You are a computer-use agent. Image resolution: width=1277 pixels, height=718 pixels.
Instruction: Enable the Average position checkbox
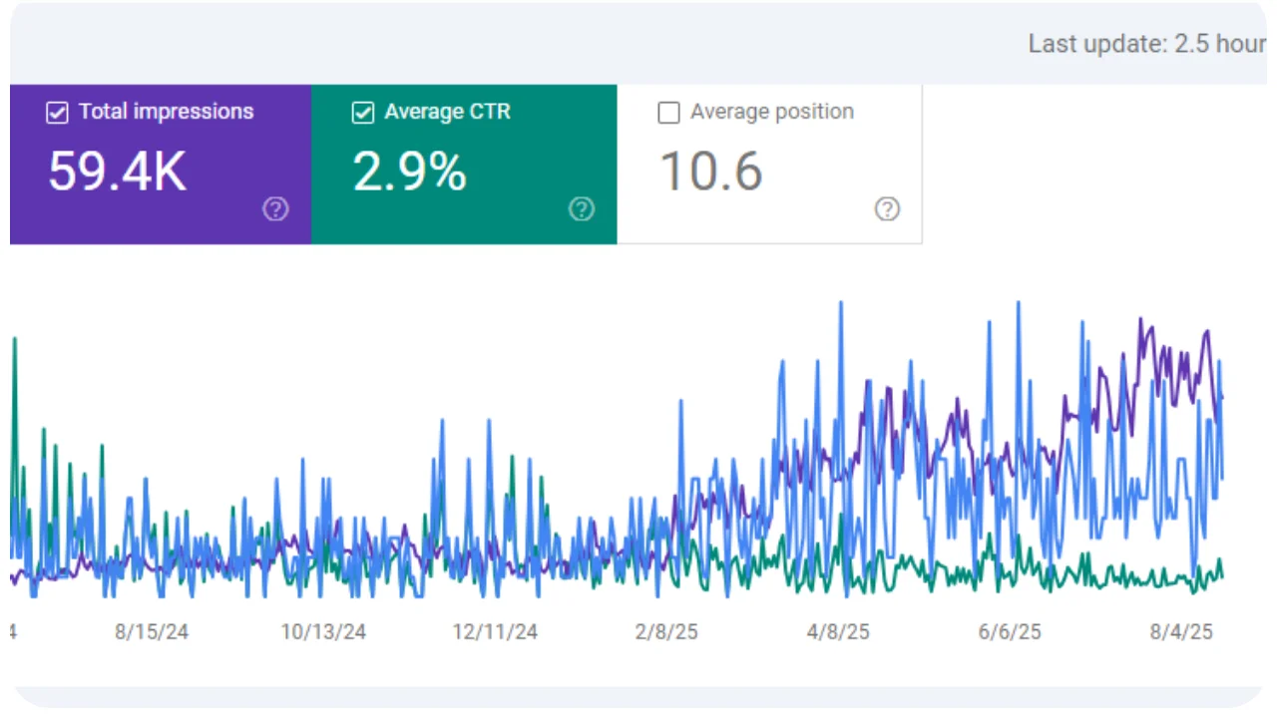tap(668, 113)
